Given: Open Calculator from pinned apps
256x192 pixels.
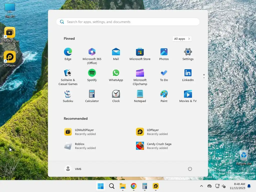Looking at the screenshot, I should pyautogui.click(x=92, y=96).
